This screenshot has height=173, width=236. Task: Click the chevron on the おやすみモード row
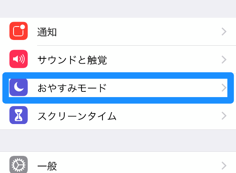coord(224,88)
